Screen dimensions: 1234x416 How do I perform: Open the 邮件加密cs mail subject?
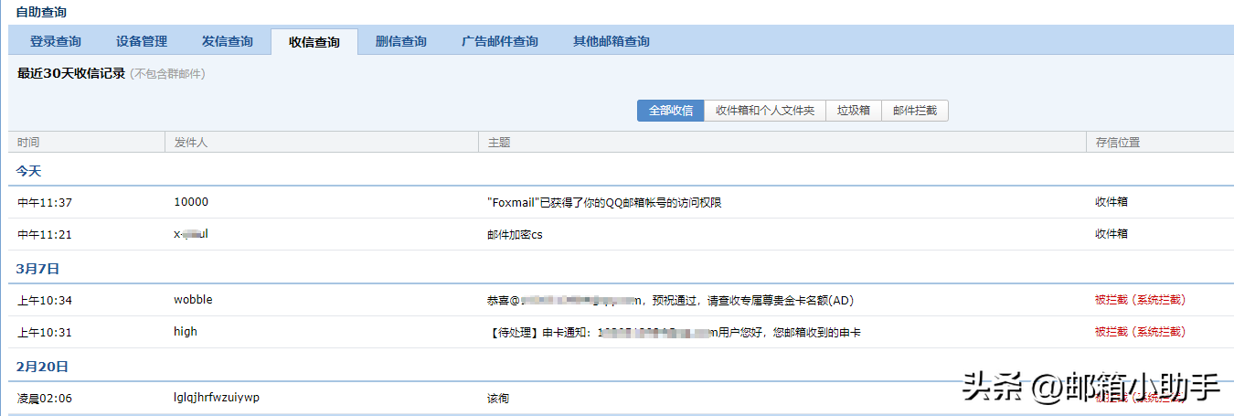coord(515,234)
